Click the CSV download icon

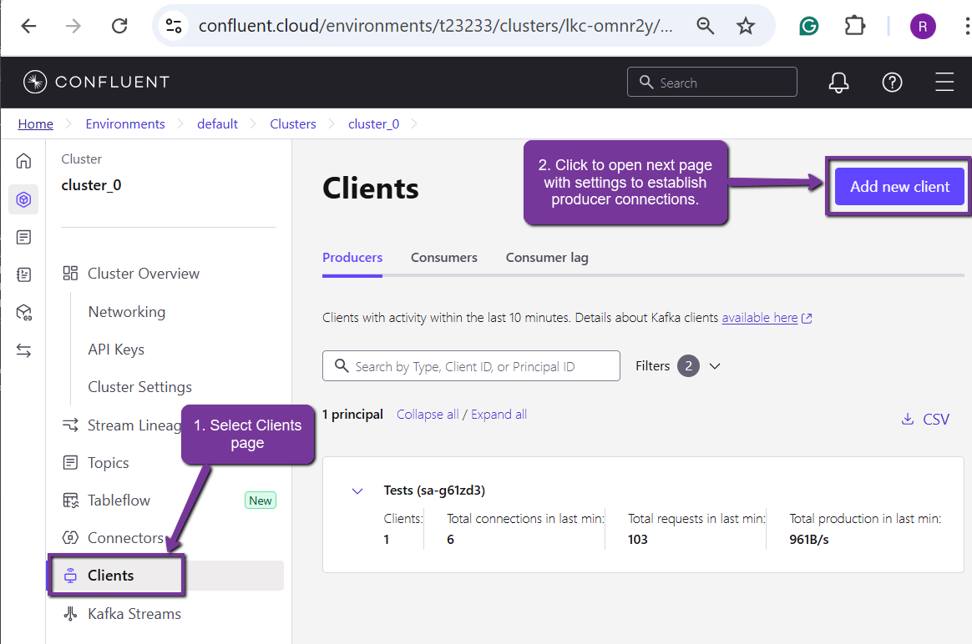[x=908, y=420]
